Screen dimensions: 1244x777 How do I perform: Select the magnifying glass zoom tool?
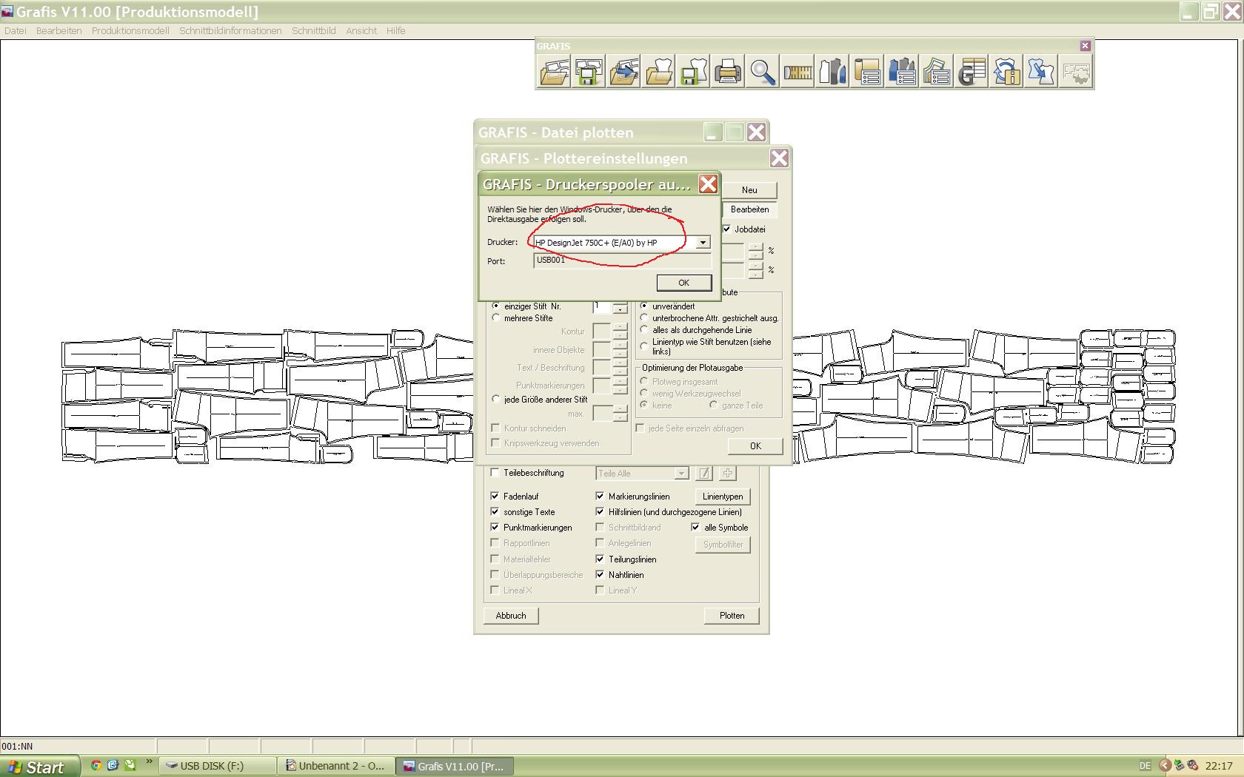click(x=762, y=72)
